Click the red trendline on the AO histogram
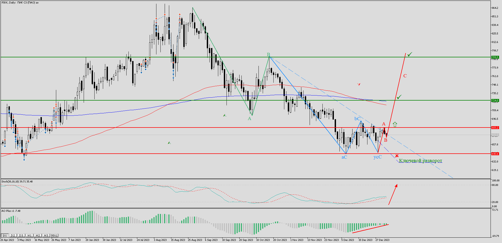Image resolution: width=502 pixels, height=243 pixels. 370,229
